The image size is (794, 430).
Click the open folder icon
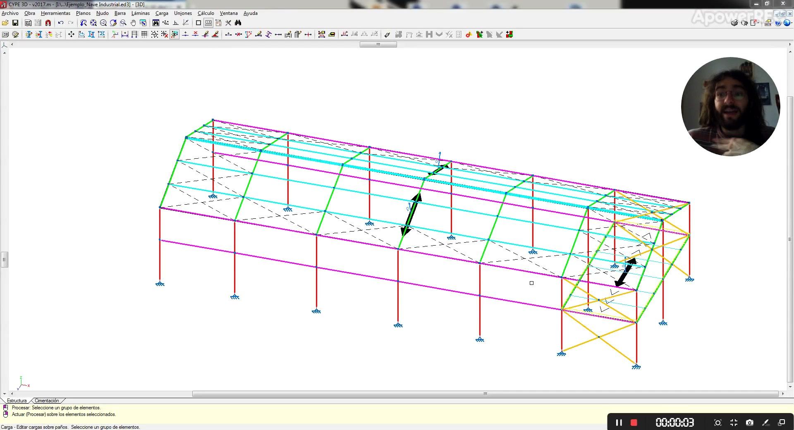pos(5,23)
